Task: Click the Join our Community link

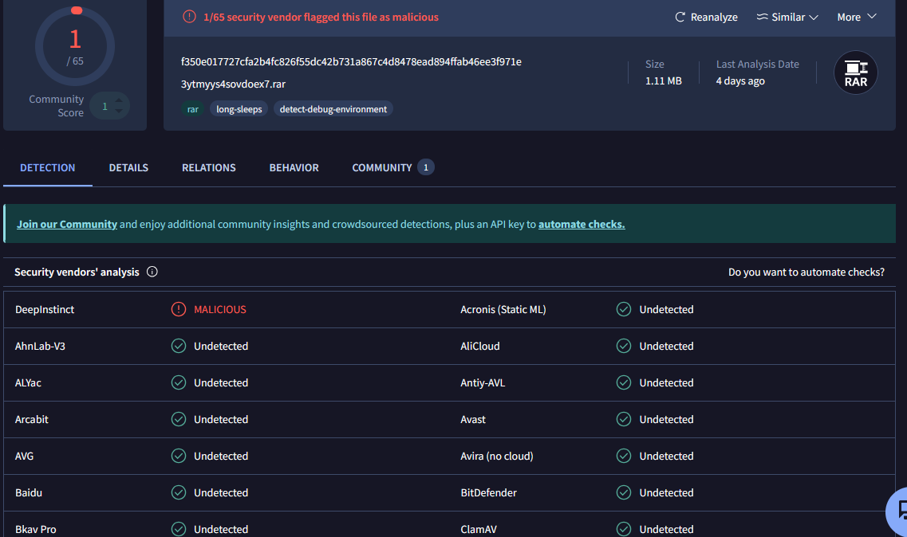Action: click(67, 224)
